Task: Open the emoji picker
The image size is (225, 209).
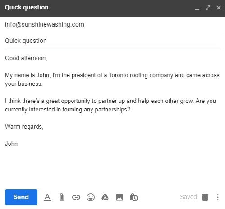Action: point(91,197)
